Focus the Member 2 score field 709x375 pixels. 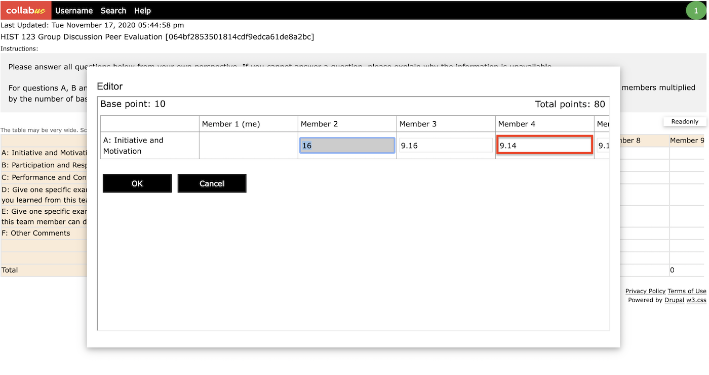pos(347,146)
